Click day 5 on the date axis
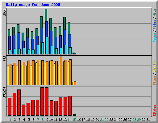 29,120
